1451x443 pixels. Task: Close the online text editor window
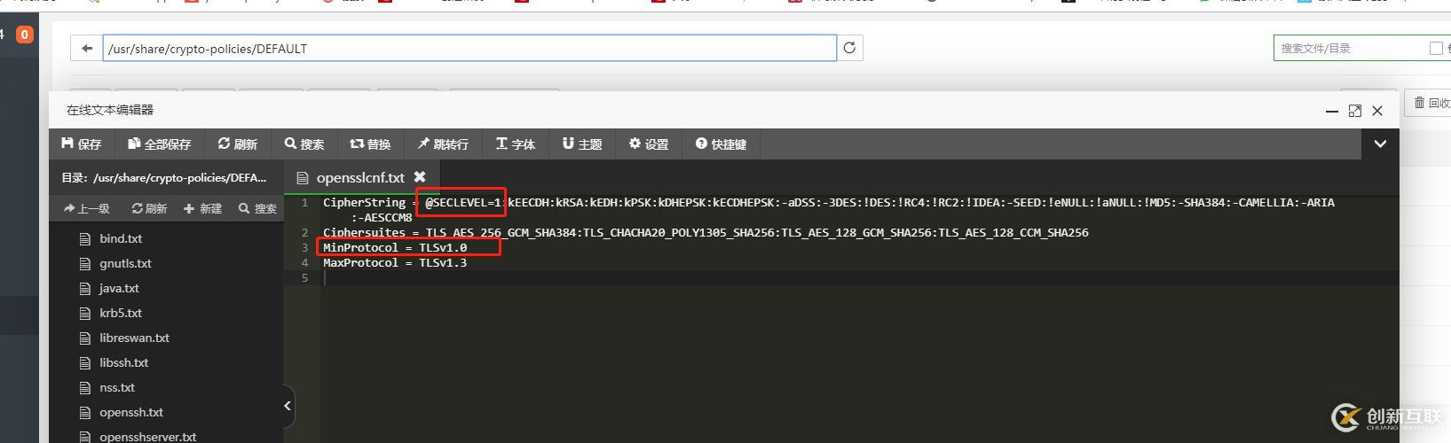pyautogui.click(x=1377, y=111)
